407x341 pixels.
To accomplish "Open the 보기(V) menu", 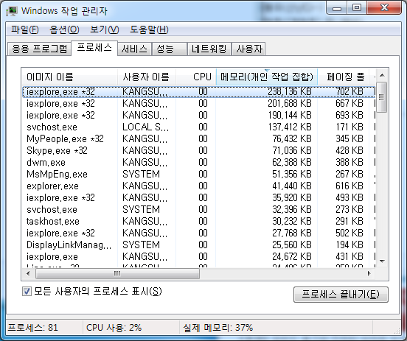I will pos(105,29).
